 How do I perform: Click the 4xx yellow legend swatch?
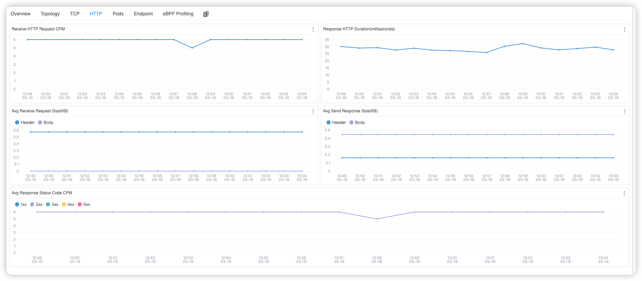[x=64, y=205]
